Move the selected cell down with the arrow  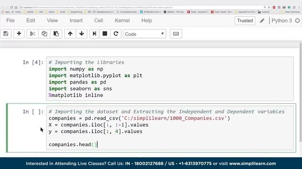82,34
